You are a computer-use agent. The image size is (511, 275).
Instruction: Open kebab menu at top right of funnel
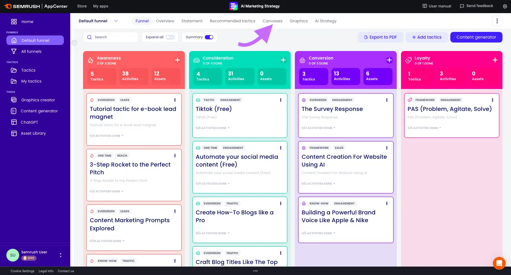(x=497, y=21)
